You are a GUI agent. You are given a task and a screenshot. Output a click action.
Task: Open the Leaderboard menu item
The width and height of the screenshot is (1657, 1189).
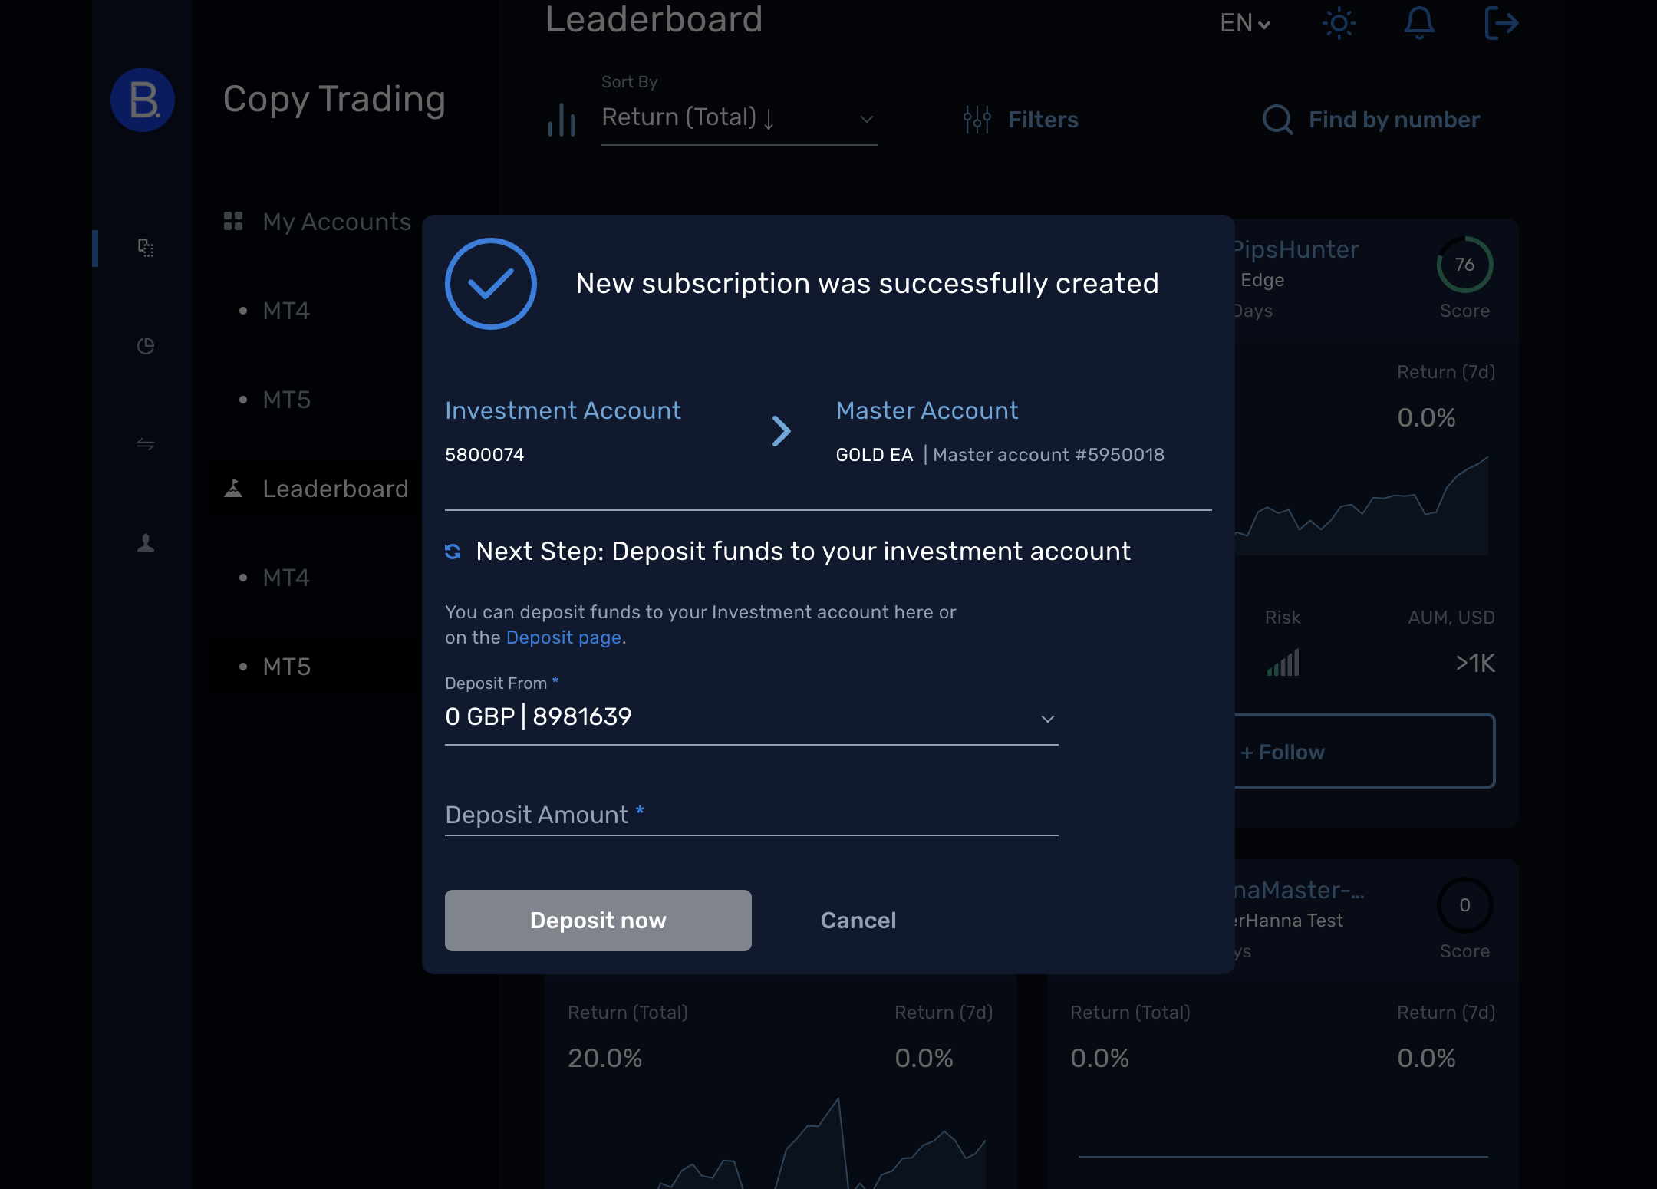pos(315,489)
